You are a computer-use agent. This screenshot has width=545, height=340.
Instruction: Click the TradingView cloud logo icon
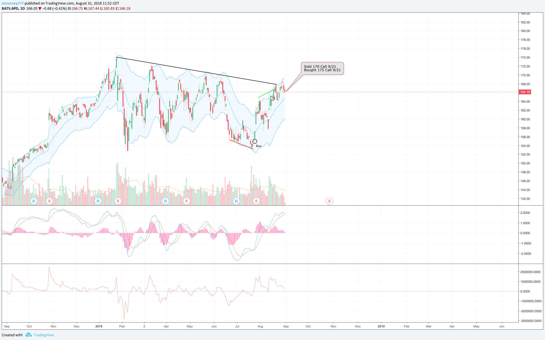point(28,335)
